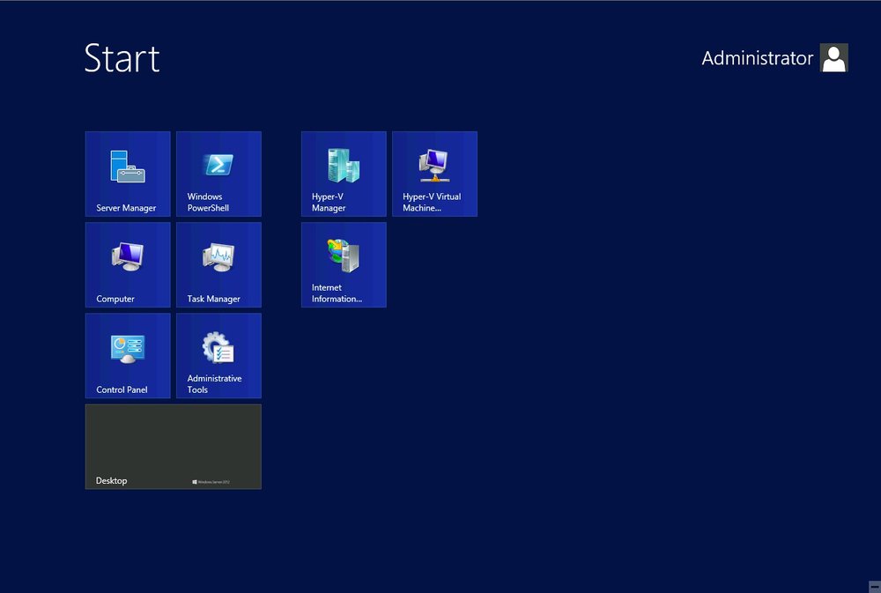Switch to the Desktop tile
The height and width of the screenshot is (593, 881).
tap(173, 447)
